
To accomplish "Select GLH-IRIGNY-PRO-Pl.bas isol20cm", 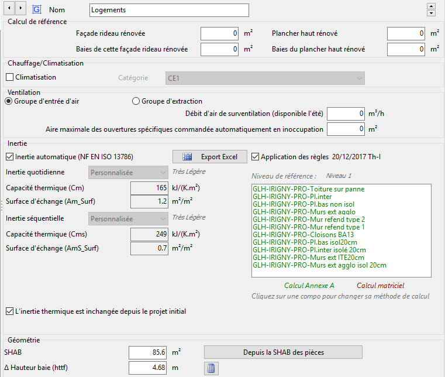I will [305, 242].
